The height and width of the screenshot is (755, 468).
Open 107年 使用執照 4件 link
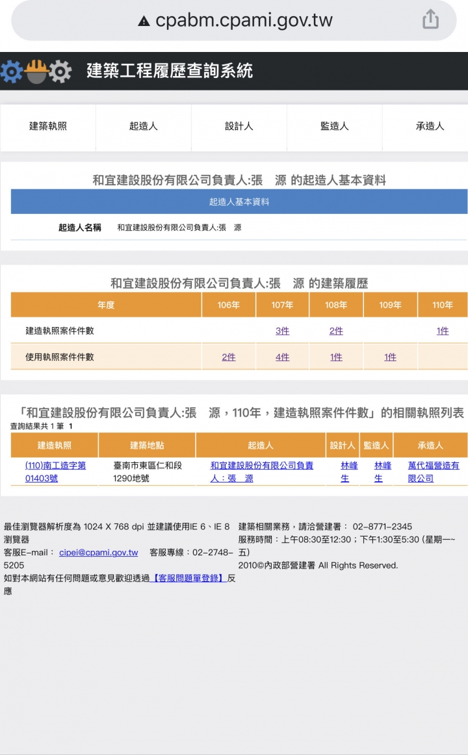pos(282,357)
